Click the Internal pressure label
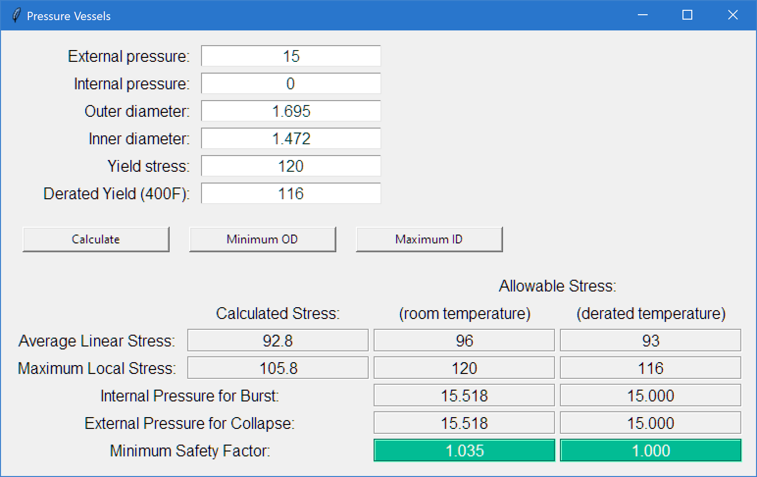 point(131,84)
